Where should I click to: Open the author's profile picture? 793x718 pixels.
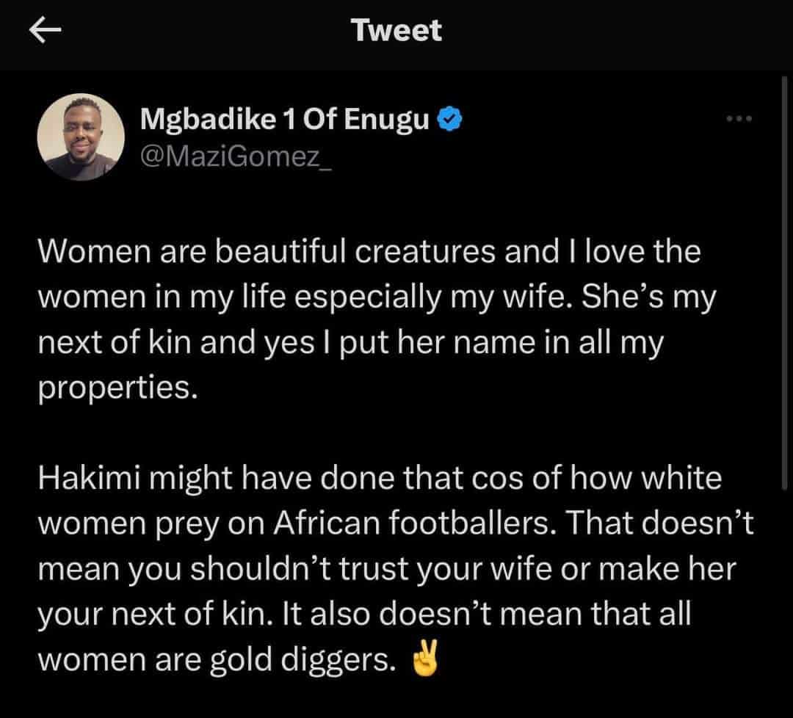(x=80, y=137)
